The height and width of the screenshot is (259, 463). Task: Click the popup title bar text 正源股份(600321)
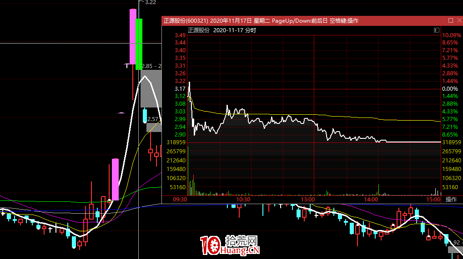point(186,20)
